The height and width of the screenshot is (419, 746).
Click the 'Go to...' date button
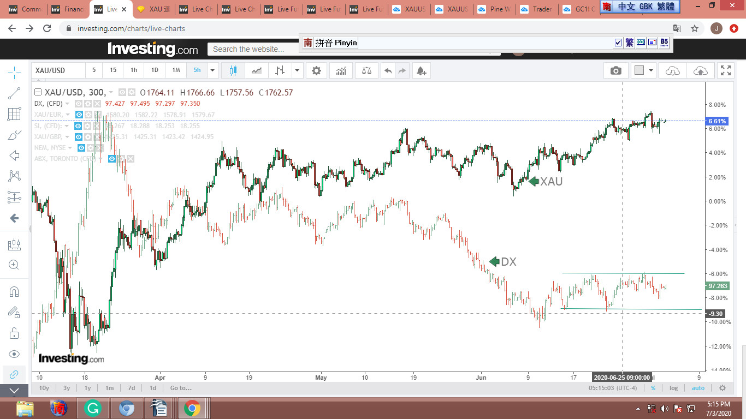(181, 388)
